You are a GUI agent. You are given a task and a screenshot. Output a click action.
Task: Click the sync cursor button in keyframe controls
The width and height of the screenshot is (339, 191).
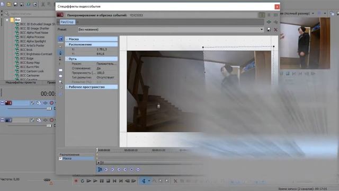pyautogui.click(x=100, y=169)
